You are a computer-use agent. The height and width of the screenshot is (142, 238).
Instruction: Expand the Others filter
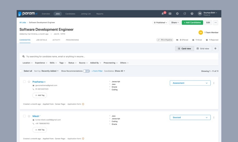pyautogui.click(x=124, y=63)
